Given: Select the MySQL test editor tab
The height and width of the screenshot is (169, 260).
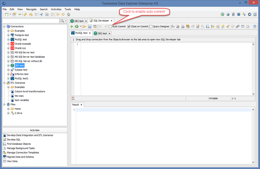Looking at the screenshot, I should pos(81,33).
